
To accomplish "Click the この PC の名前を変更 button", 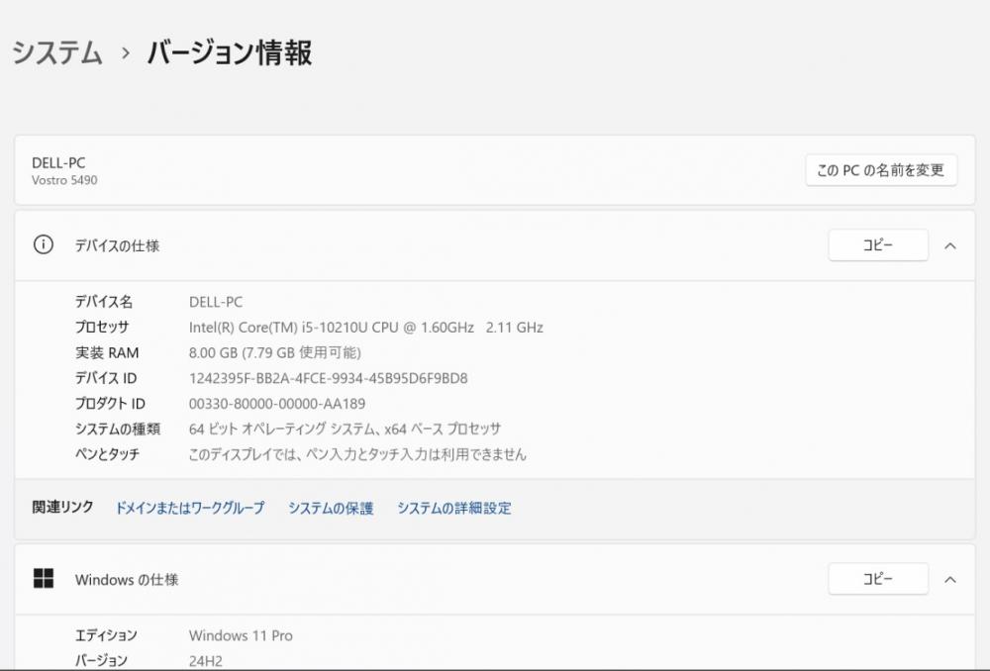I will [881, 170].
